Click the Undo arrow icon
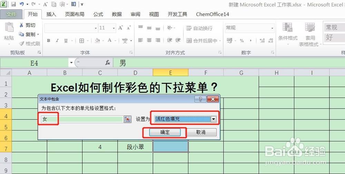This screenshot has width=345, height=174. click(x=21, y=4)
